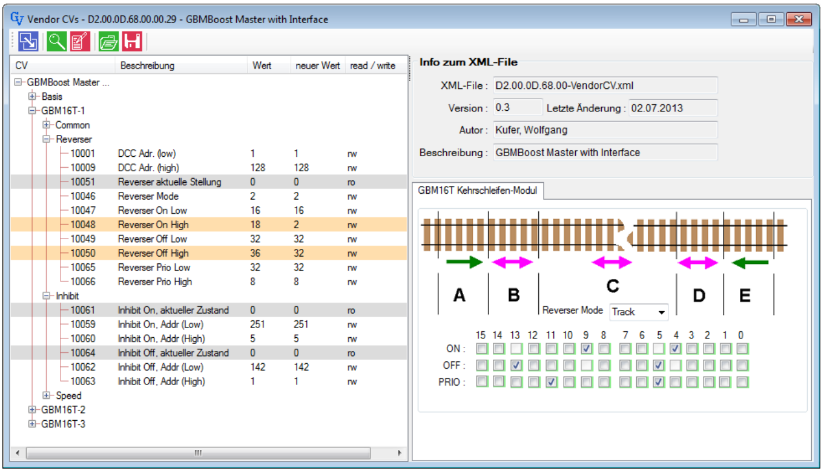Select Inhibit Off, aktueller Zustand row
Viewport: 824px width, 471px height.
pos(209,353)
